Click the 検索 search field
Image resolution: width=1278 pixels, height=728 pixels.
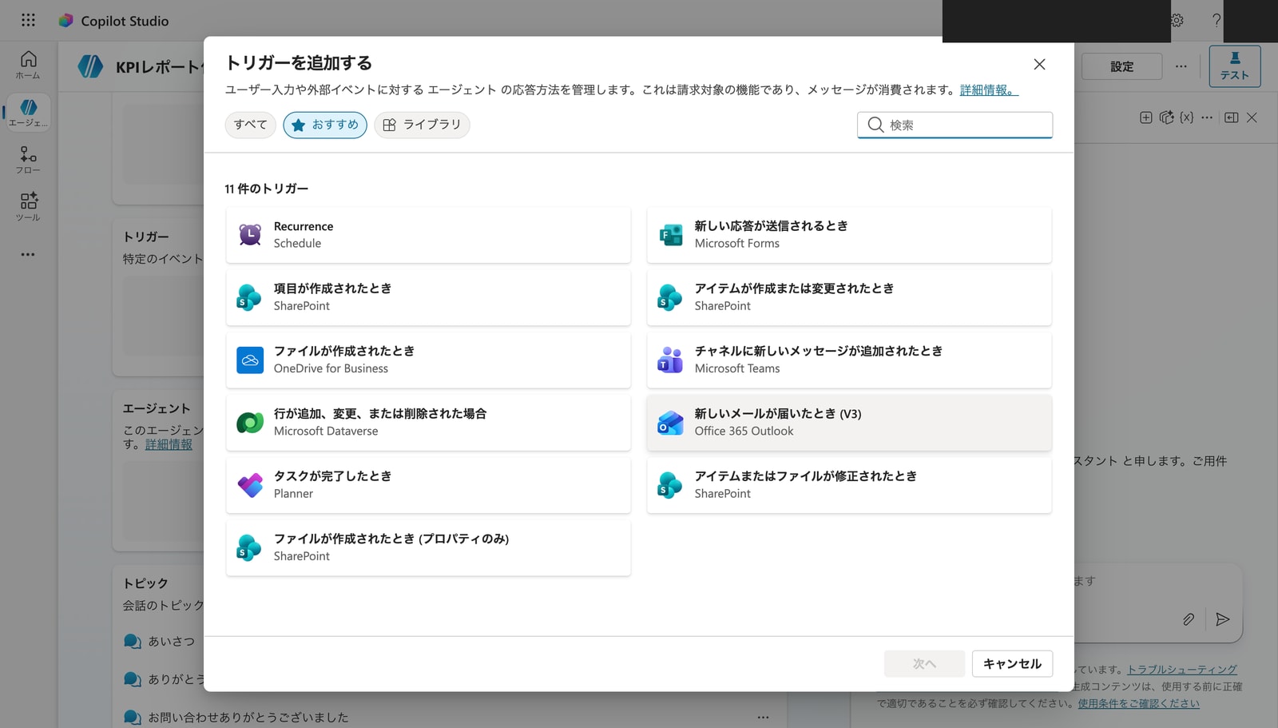click(955, 125)
